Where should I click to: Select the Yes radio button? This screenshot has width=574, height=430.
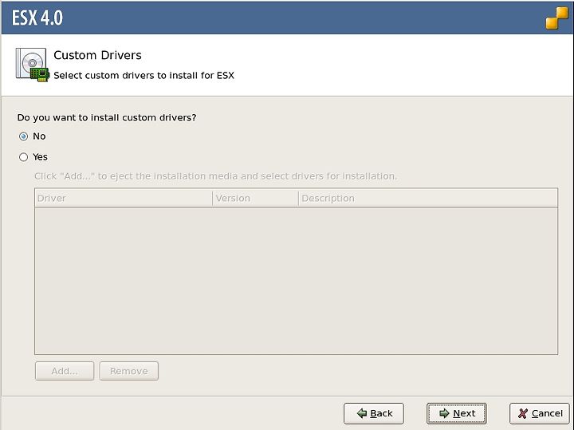23,157
